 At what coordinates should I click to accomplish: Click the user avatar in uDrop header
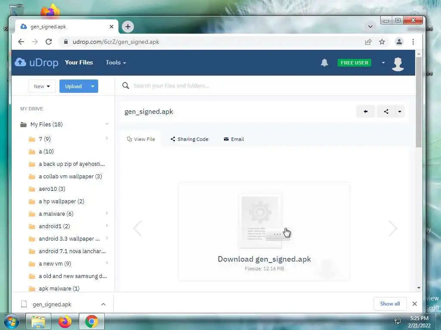[398, 64]
